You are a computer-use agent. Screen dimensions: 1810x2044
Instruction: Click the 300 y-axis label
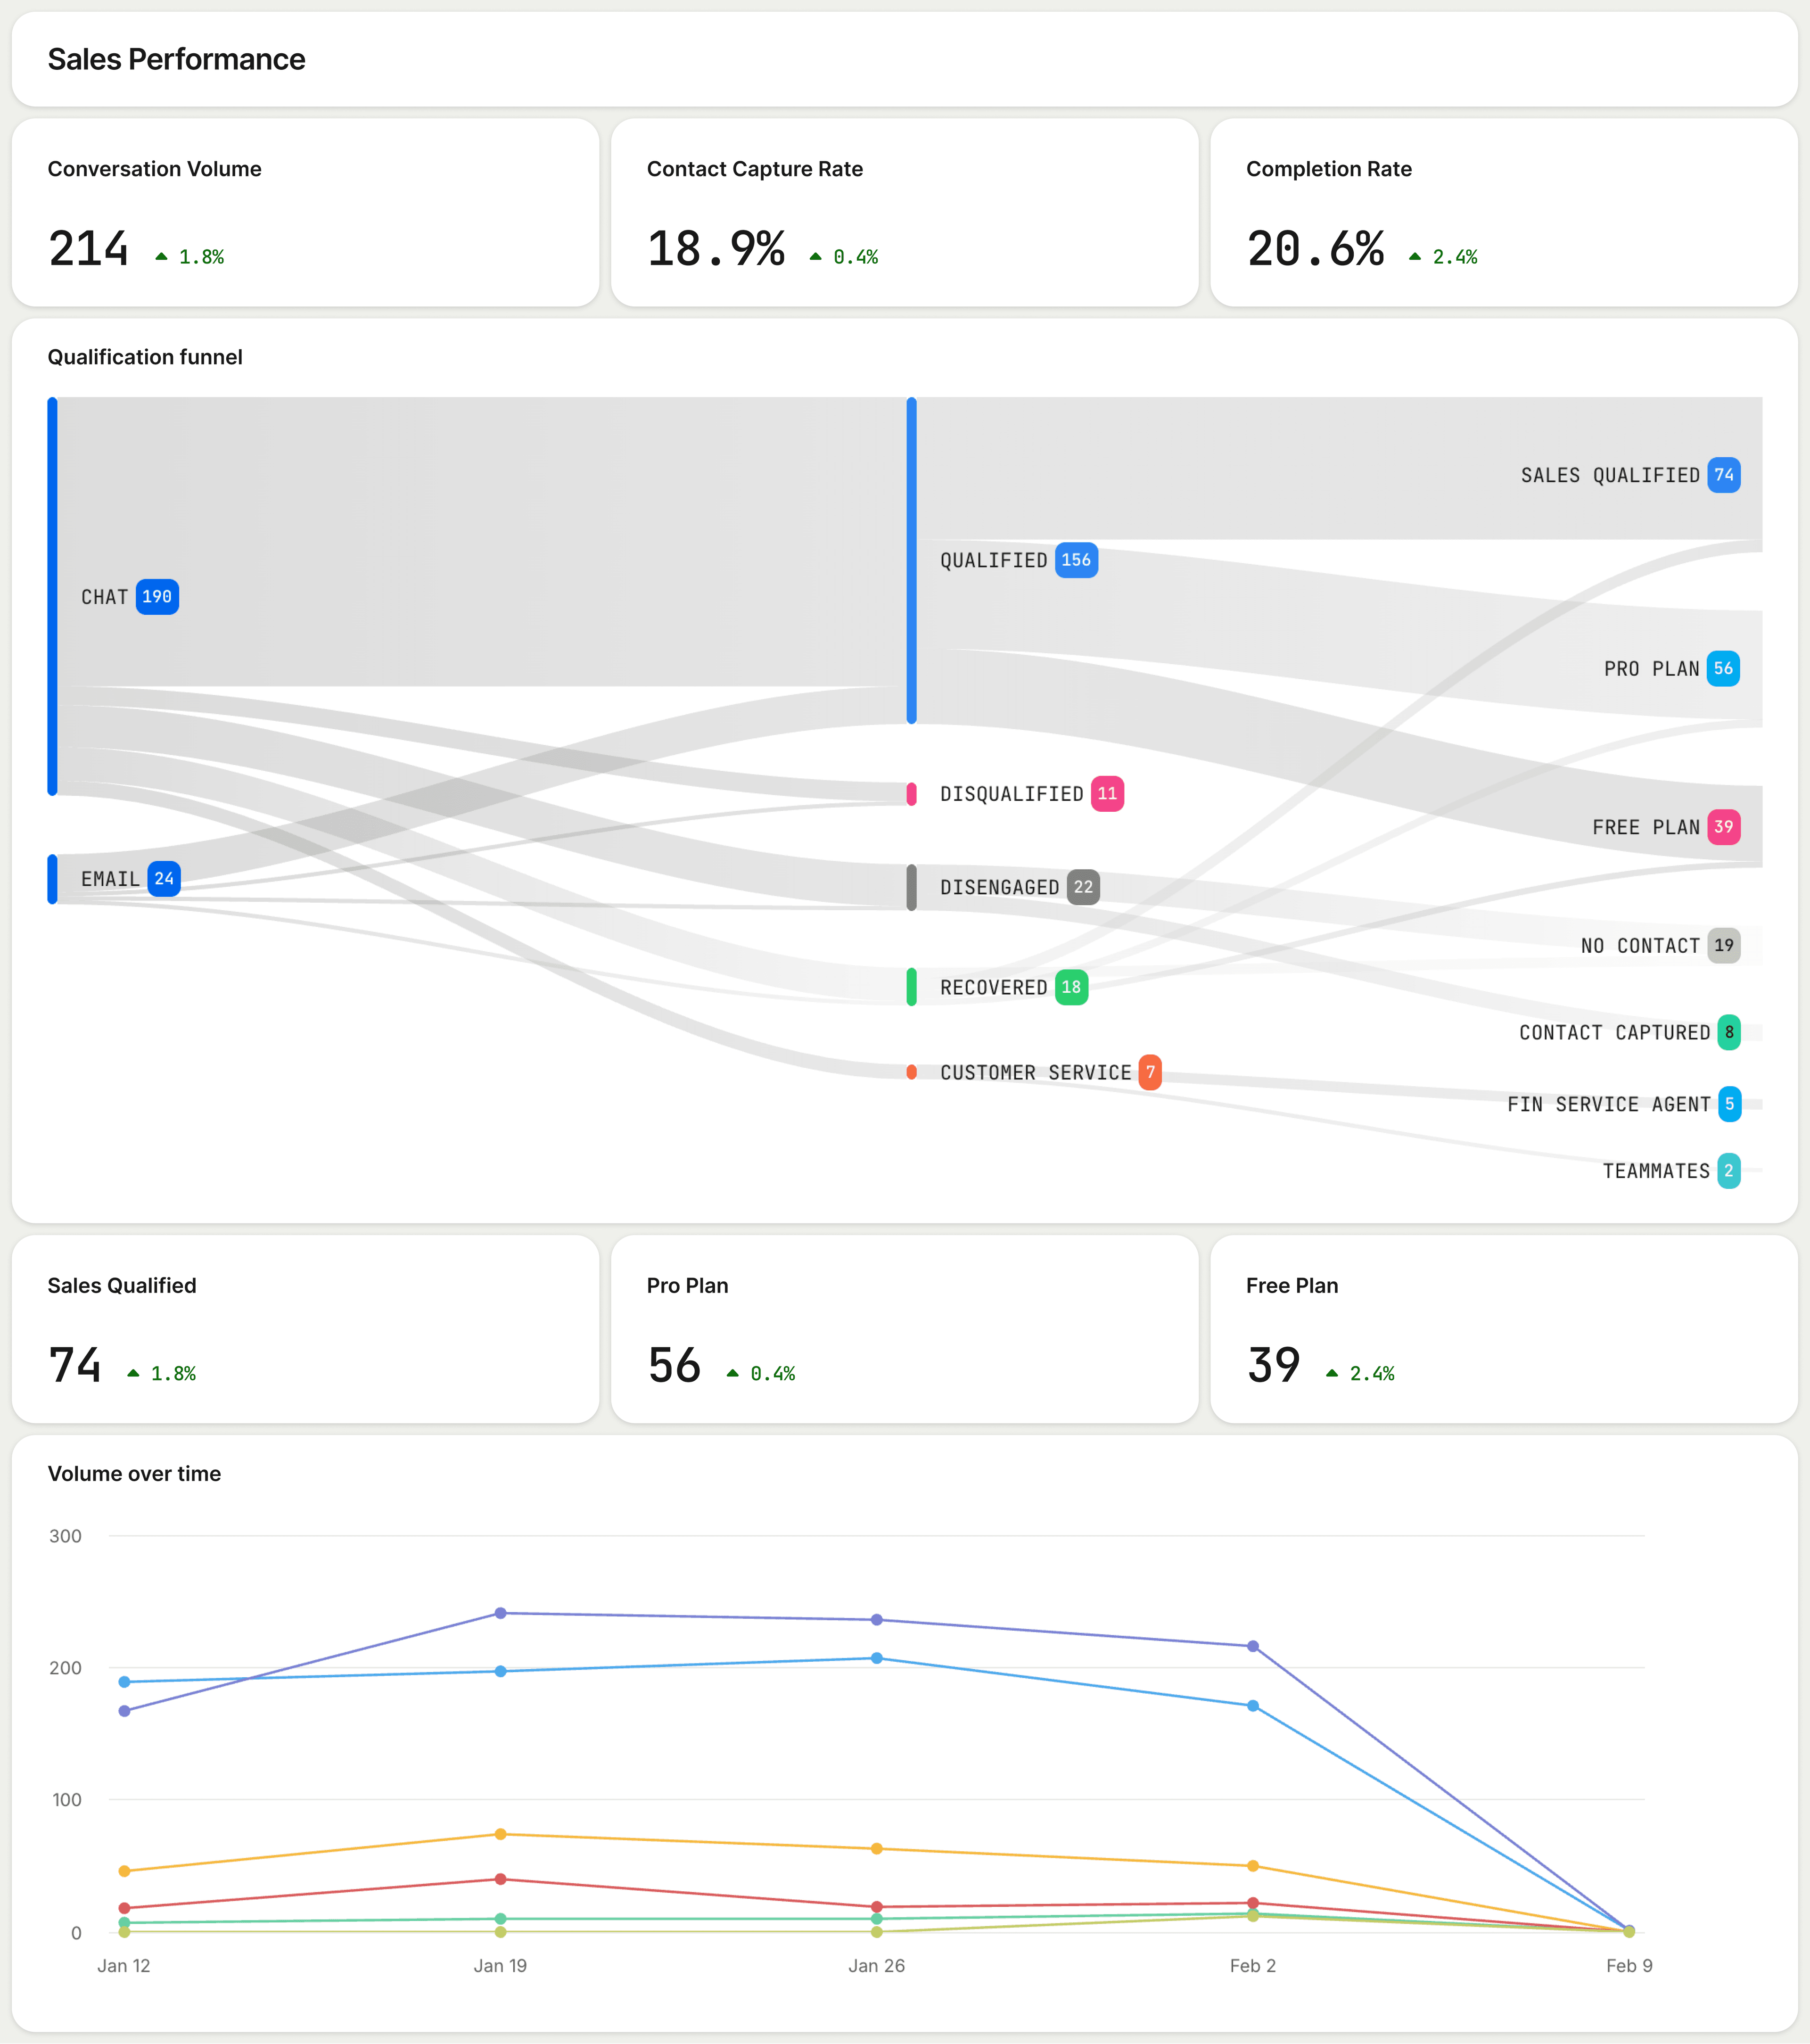click(x=66, y=1536)
